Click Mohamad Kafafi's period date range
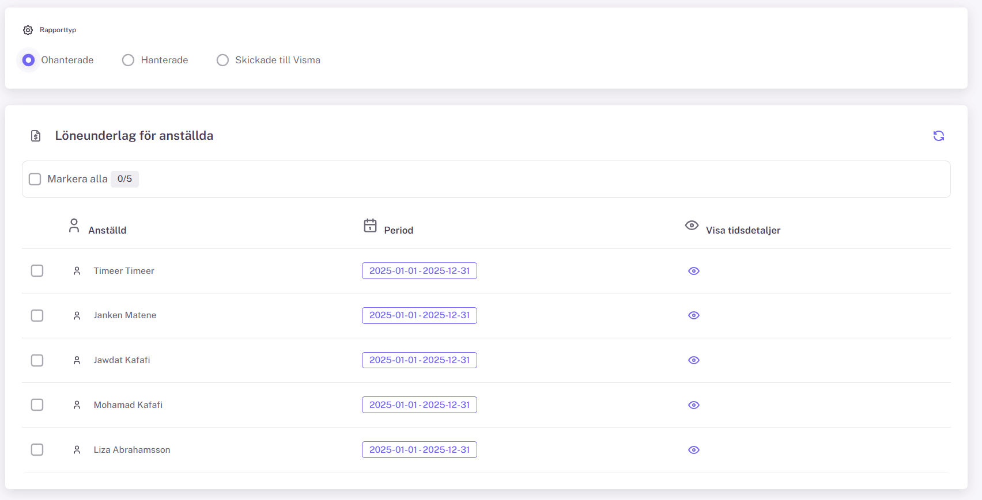 click(419, 405)
